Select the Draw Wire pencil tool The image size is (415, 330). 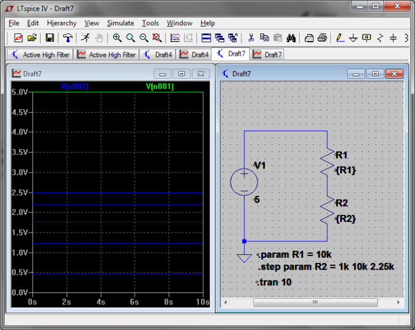click(x=340, y=38)
